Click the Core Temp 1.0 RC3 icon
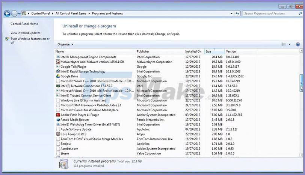The image size is (305, 175). [x=58, y=134]
